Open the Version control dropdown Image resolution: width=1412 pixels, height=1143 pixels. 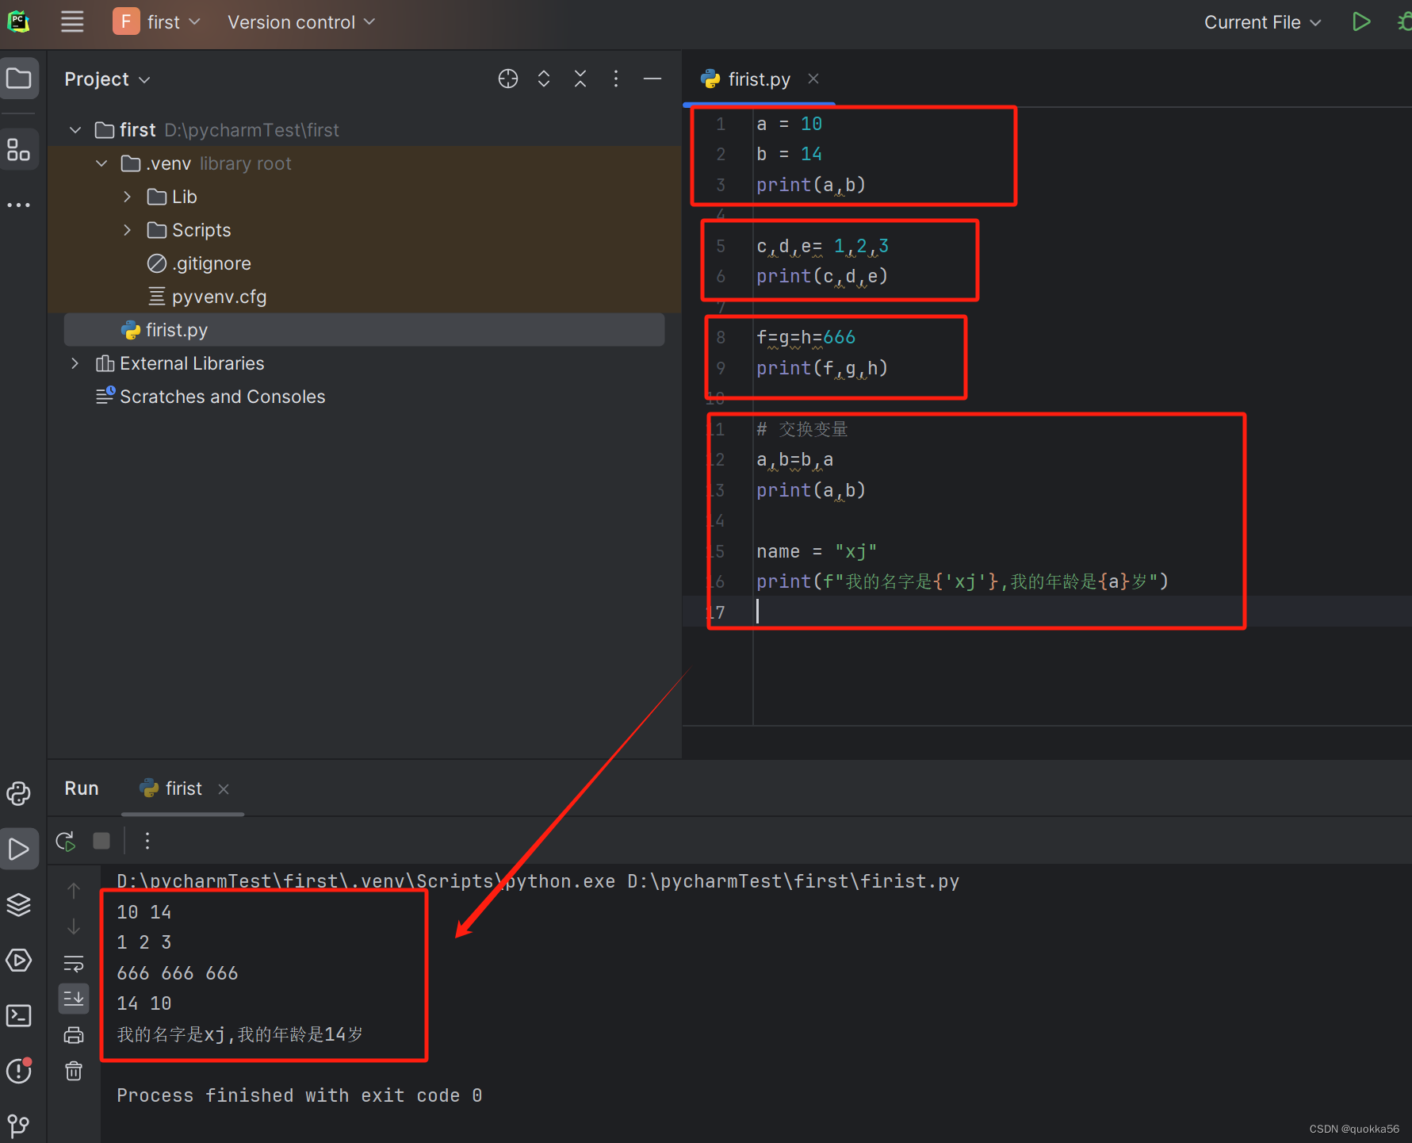coord(301,22)
